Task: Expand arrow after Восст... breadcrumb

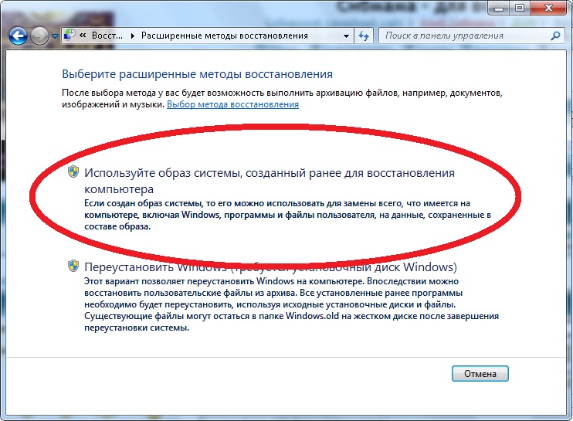Action: 132,36
